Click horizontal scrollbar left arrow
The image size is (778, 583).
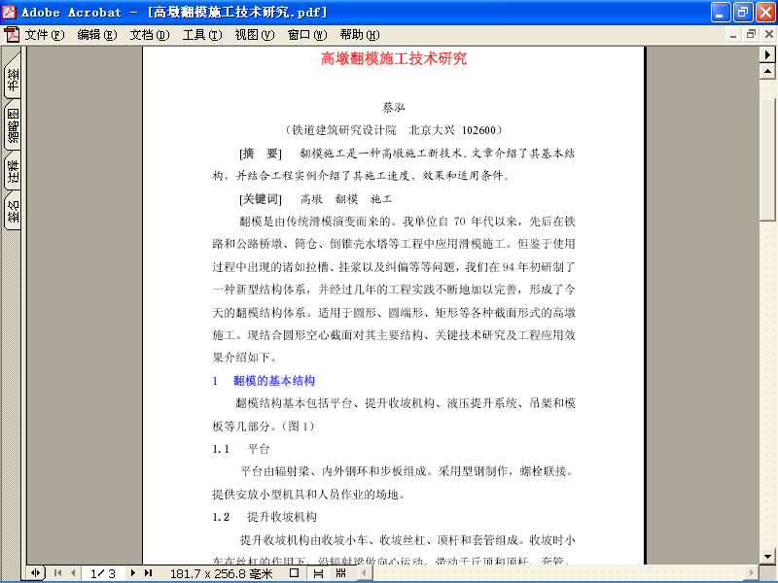tap(366, 573)
